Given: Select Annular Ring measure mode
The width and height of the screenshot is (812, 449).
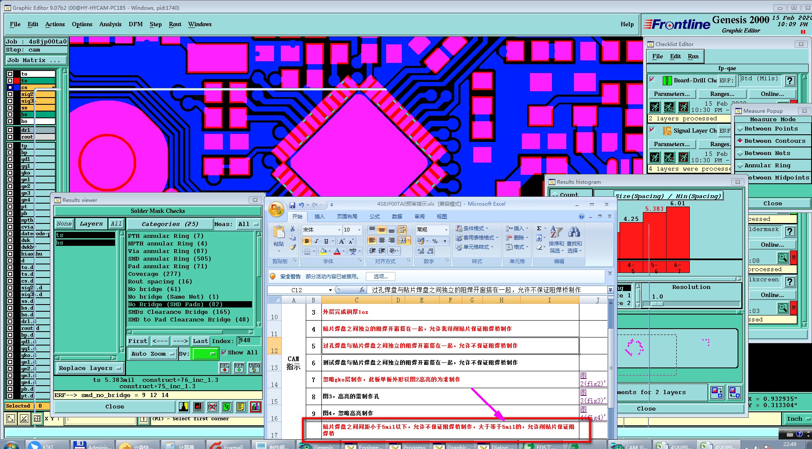Looking at the screenshot, I should [771, 166].
